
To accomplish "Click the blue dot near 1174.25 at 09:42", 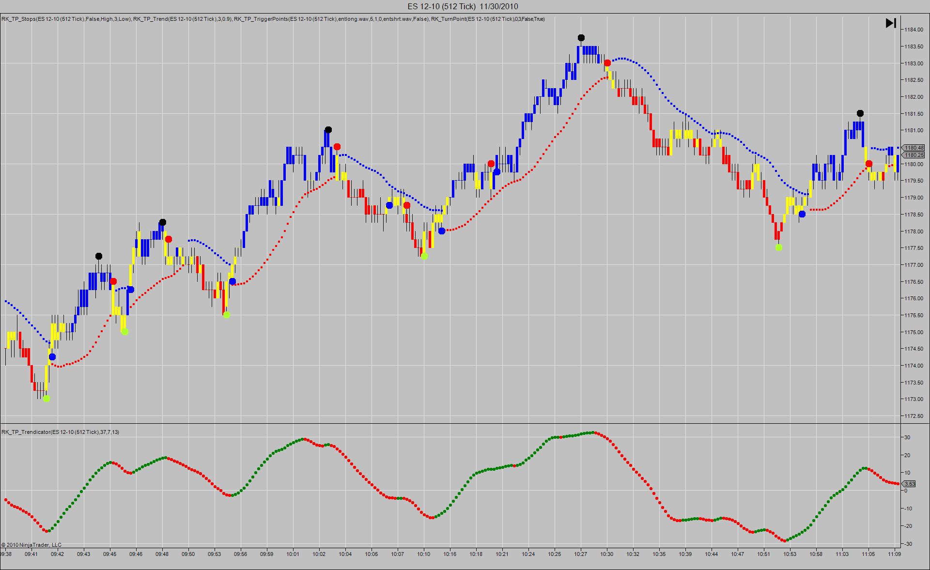I will [52, 357].
